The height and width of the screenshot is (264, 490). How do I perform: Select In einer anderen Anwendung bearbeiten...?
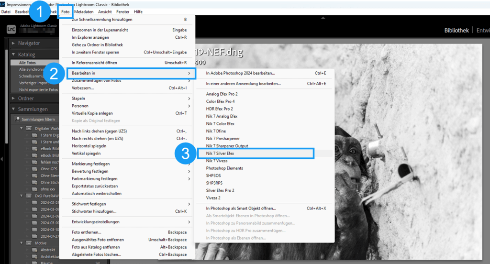[x=265, y=84]
